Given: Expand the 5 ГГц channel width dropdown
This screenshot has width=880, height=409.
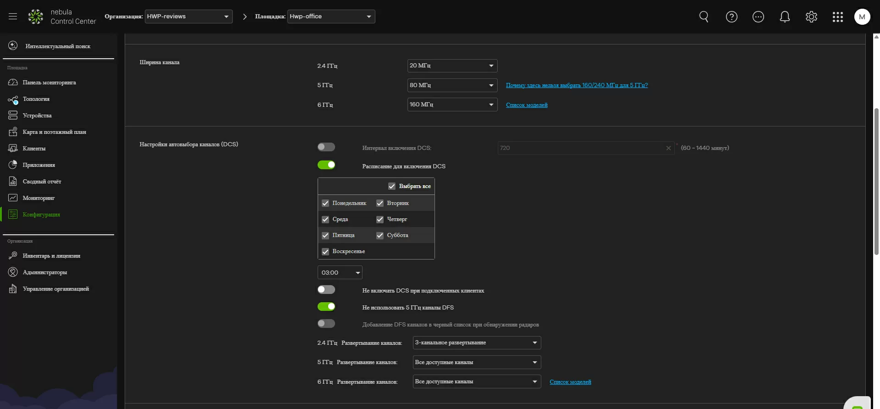Looking at the screenshot, I should (452, 85).
